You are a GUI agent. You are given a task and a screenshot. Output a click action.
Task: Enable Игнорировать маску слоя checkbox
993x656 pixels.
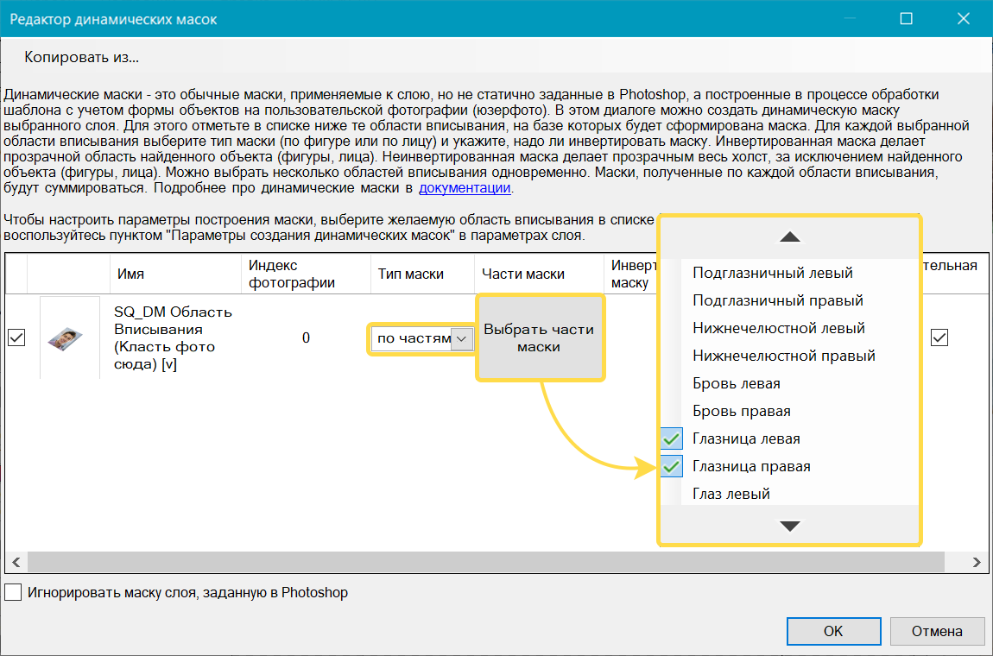click(13, 593)
